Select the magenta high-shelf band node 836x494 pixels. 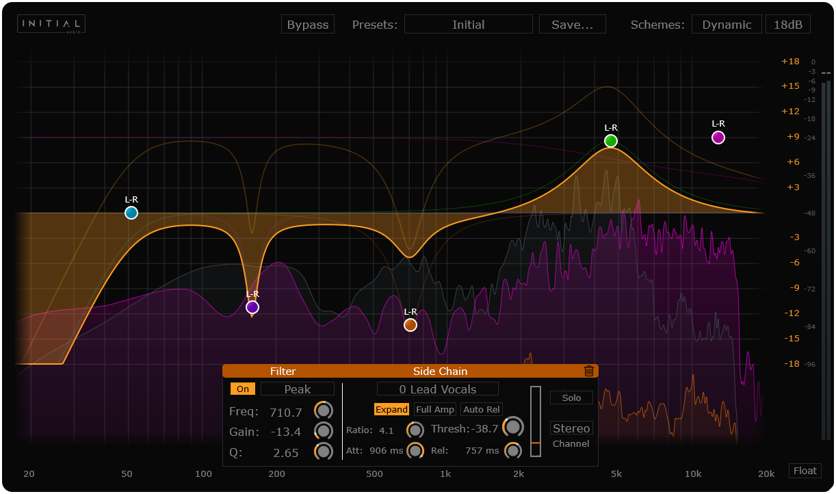(718, 138)
